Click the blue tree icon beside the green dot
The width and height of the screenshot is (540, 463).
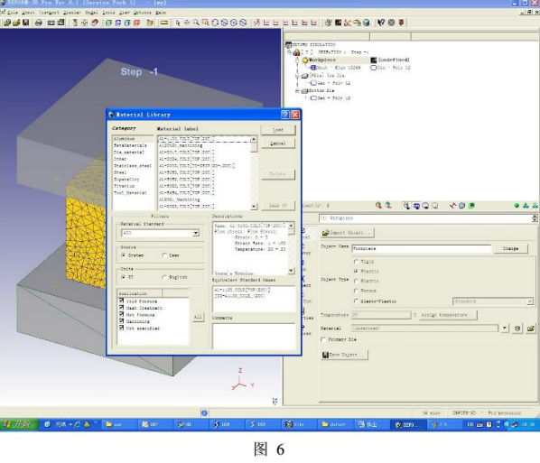click(526, 206)
